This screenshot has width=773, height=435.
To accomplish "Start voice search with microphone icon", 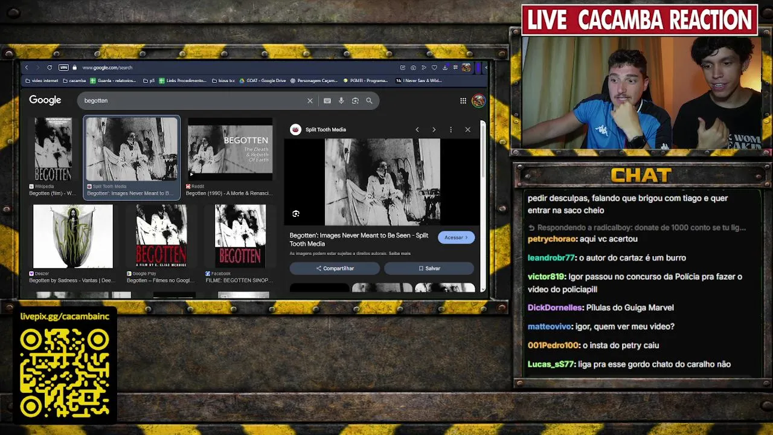I will 341,101.
